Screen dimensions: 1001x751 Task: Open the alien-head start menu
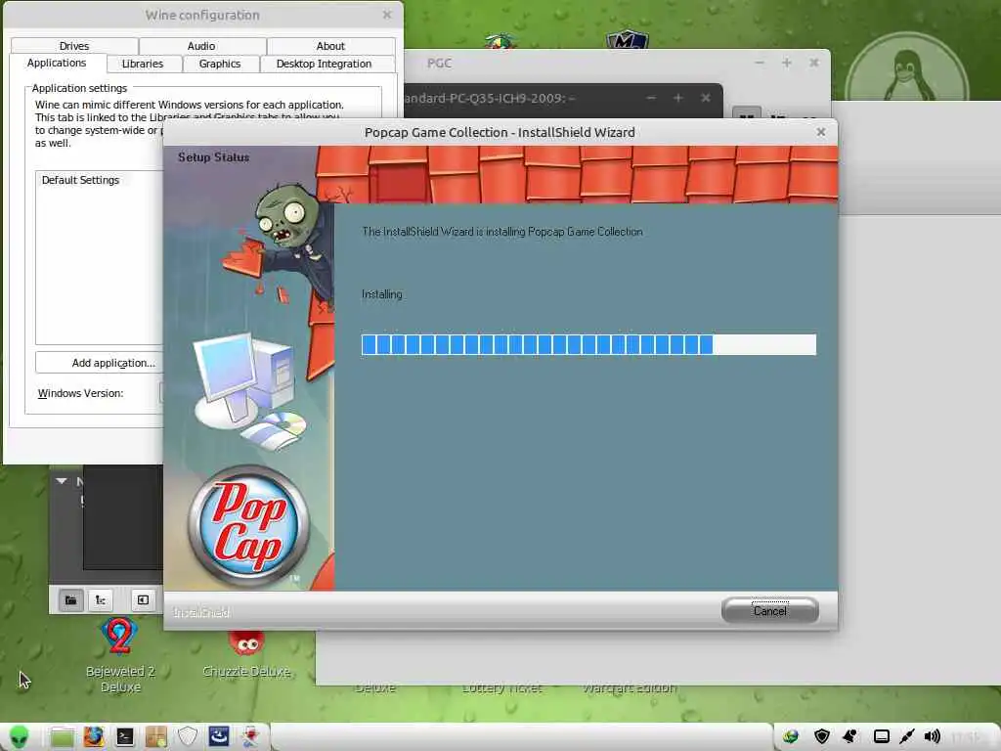20,737
